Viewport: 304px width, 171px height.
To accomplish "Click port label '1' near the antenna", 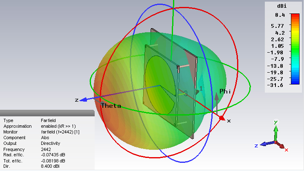I will [x=201, y=89].
